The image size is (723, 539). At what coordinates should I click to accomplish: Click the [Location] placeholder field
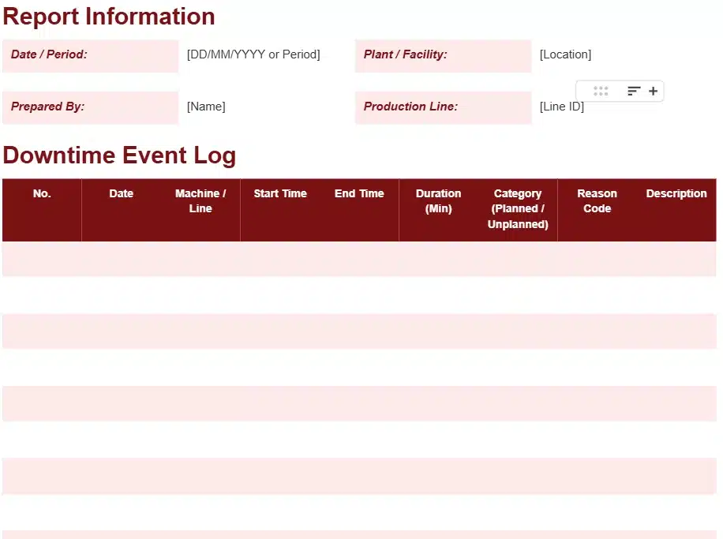[x=565, y=54]
